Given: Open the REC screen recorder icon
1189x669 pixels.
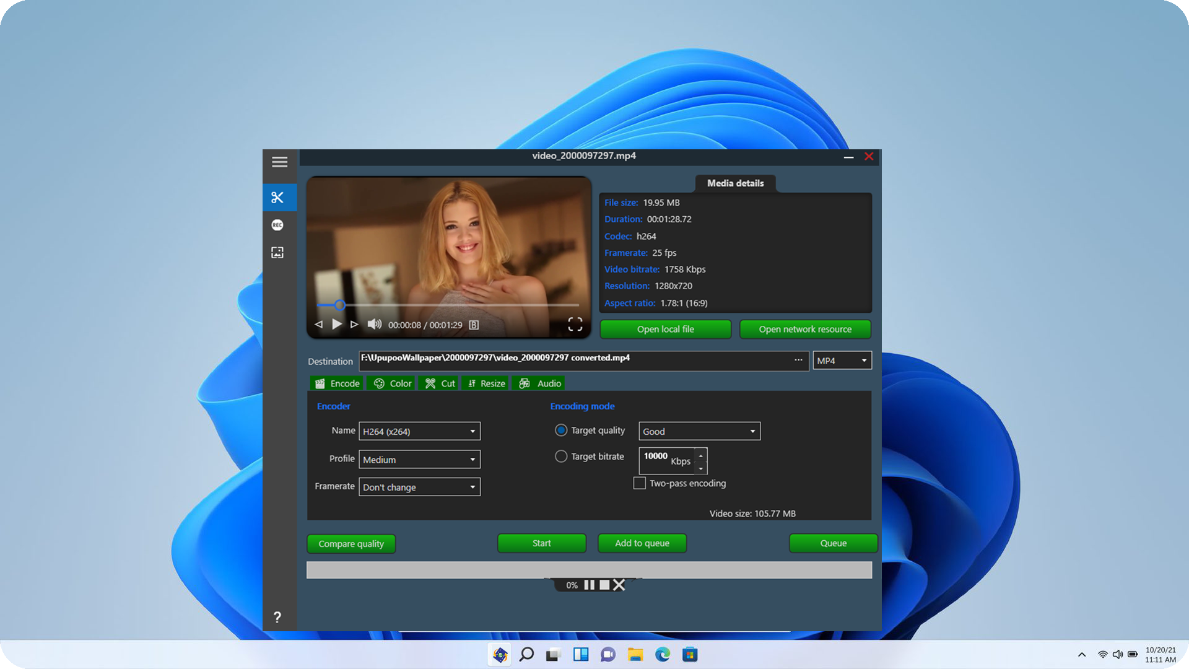Looking at the screenshot, I should 277,225.
